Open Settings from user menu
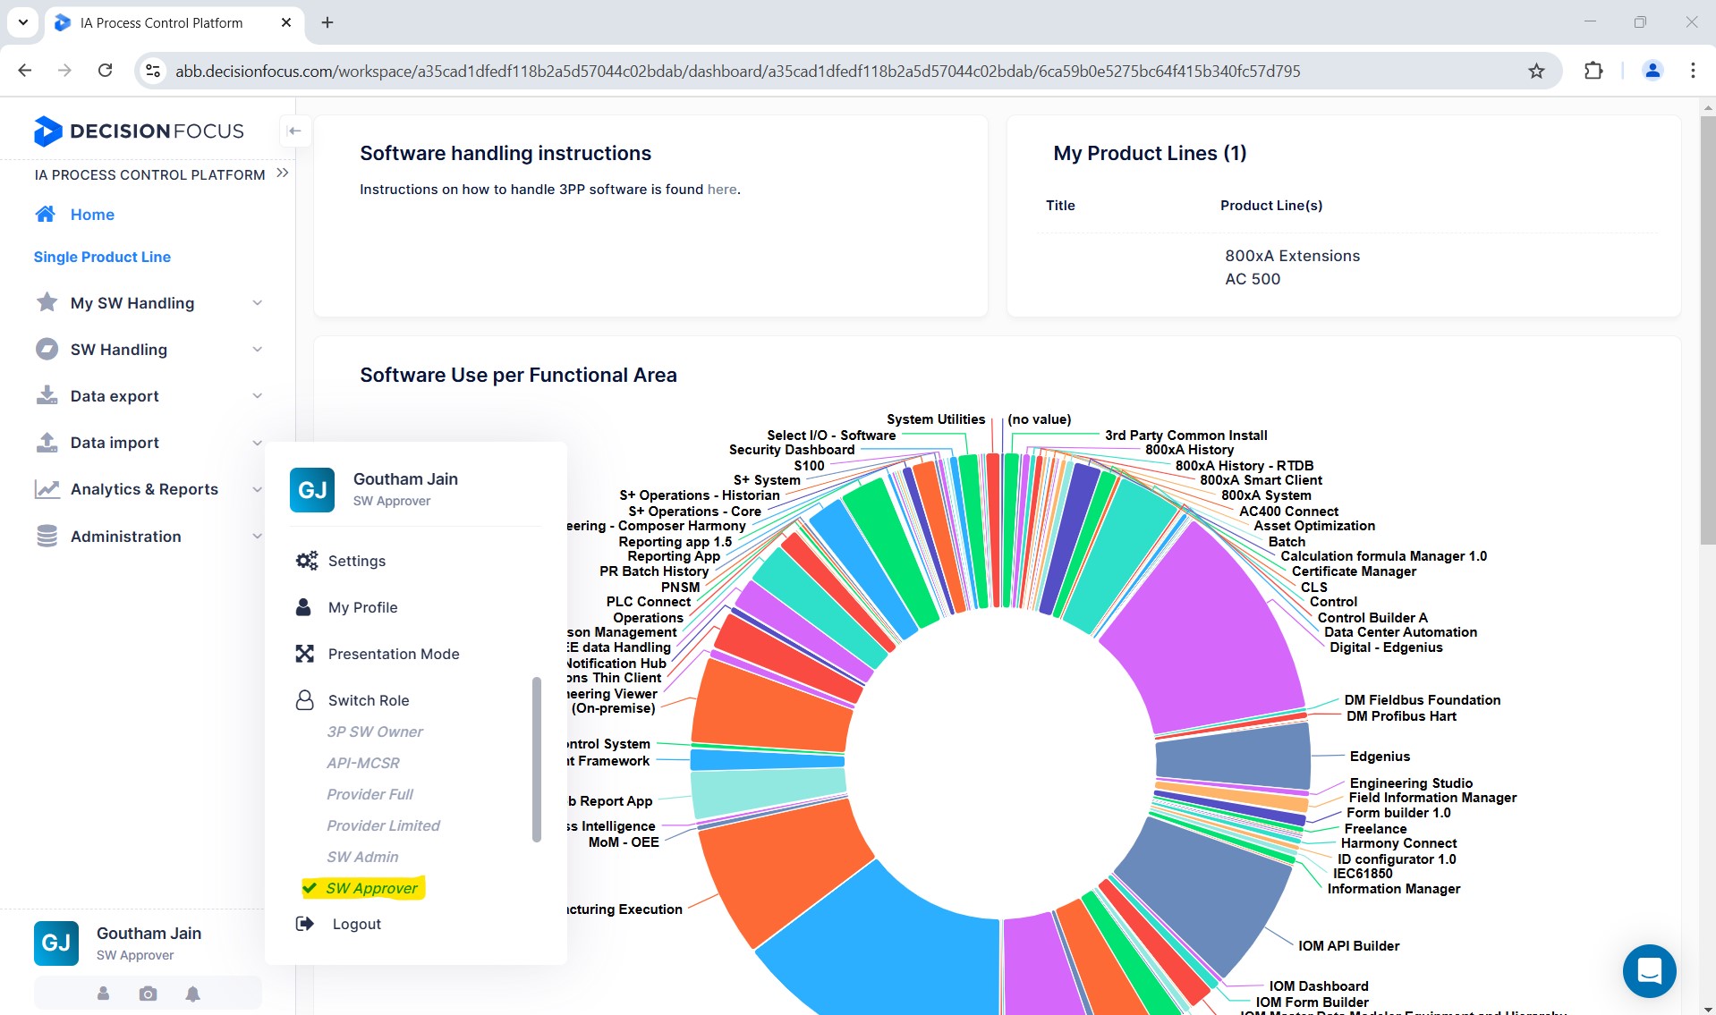1716x1015 pixels. point(357,561)
